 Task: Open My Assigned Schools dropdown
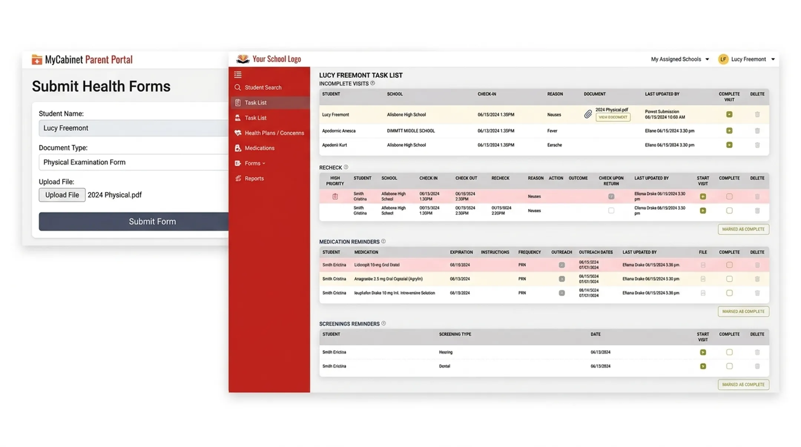coord(680,59)
